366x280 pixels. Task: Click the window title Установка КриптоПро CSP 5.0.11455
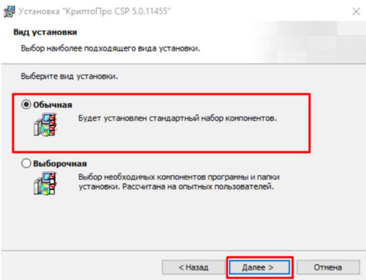click(x=94, y=11)
